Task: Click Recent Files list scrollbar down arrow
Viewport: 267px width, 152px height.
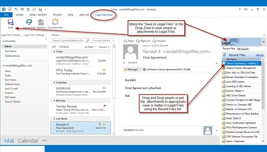Action: pyautogui.click(x=263, y=141)
